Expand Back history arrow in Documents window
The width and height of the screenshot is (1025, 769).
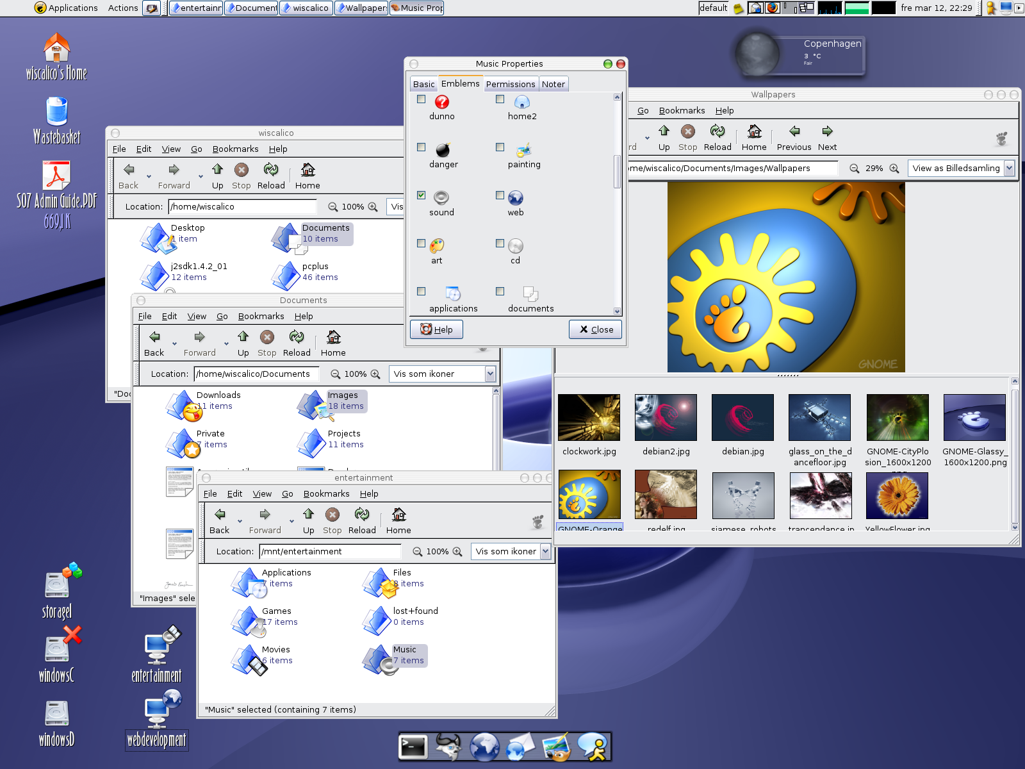[174, 343]
